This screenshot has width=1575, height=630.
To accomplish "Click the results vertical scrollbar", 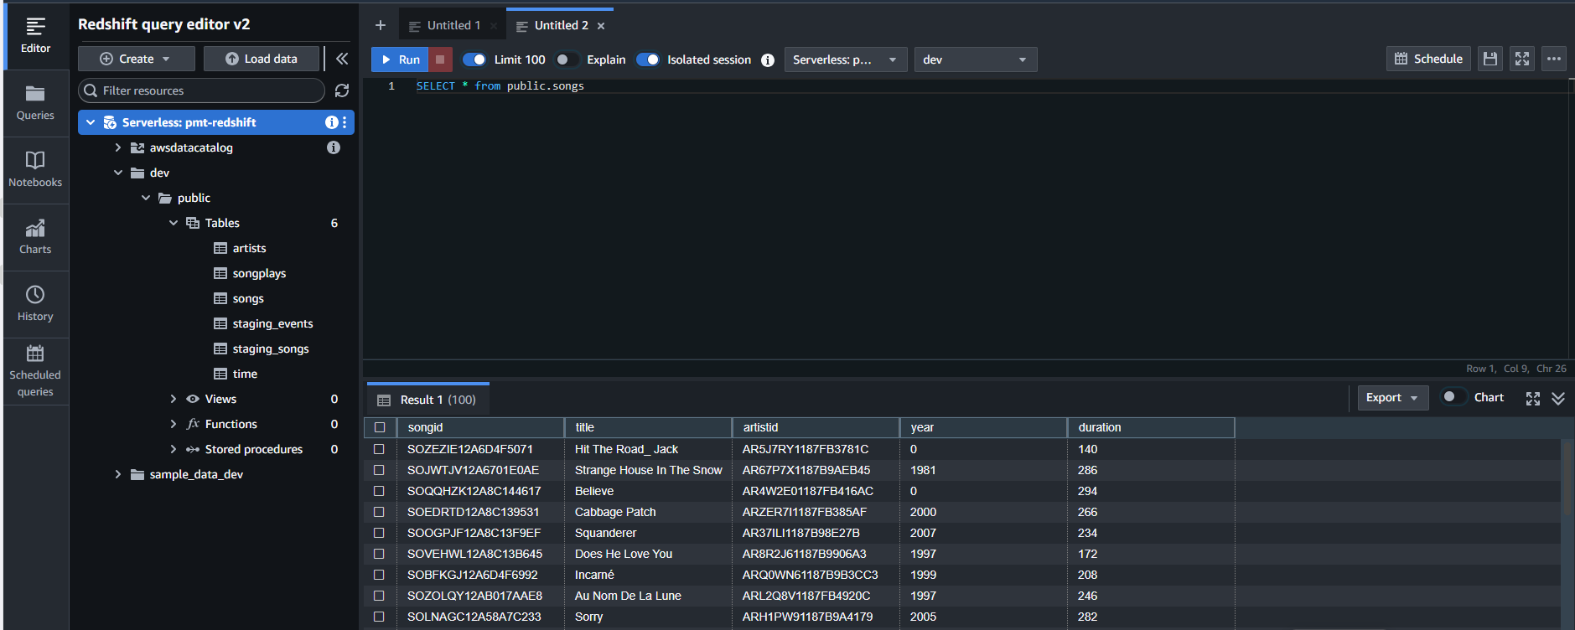I will pos(1567,478).
